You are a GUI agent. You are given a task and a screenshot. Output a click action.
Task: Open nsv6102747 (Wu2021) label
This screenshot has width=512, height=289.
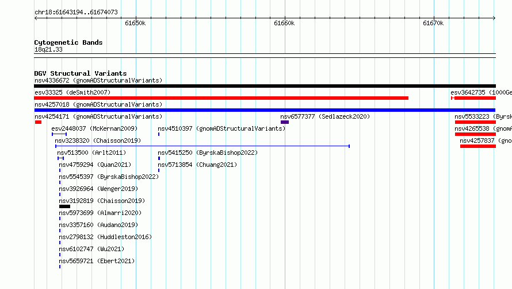coord(91,249)
